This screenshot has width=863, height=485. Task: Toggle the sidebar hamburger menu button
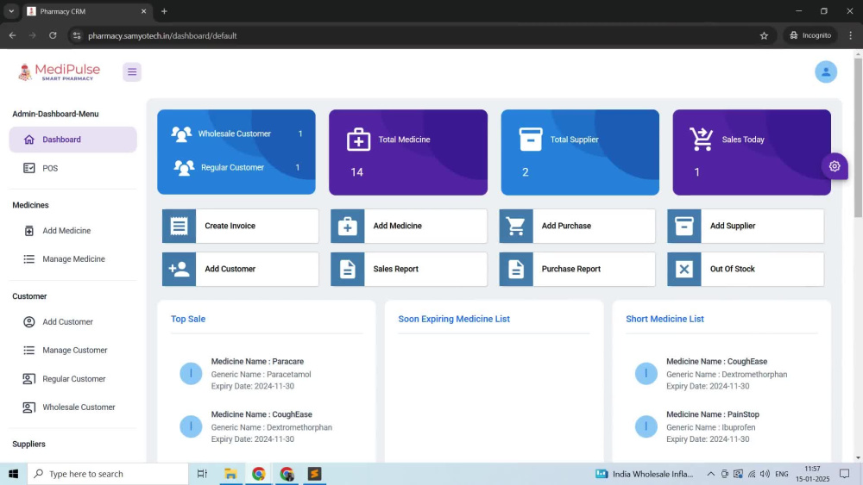click(x=132, y=72)
